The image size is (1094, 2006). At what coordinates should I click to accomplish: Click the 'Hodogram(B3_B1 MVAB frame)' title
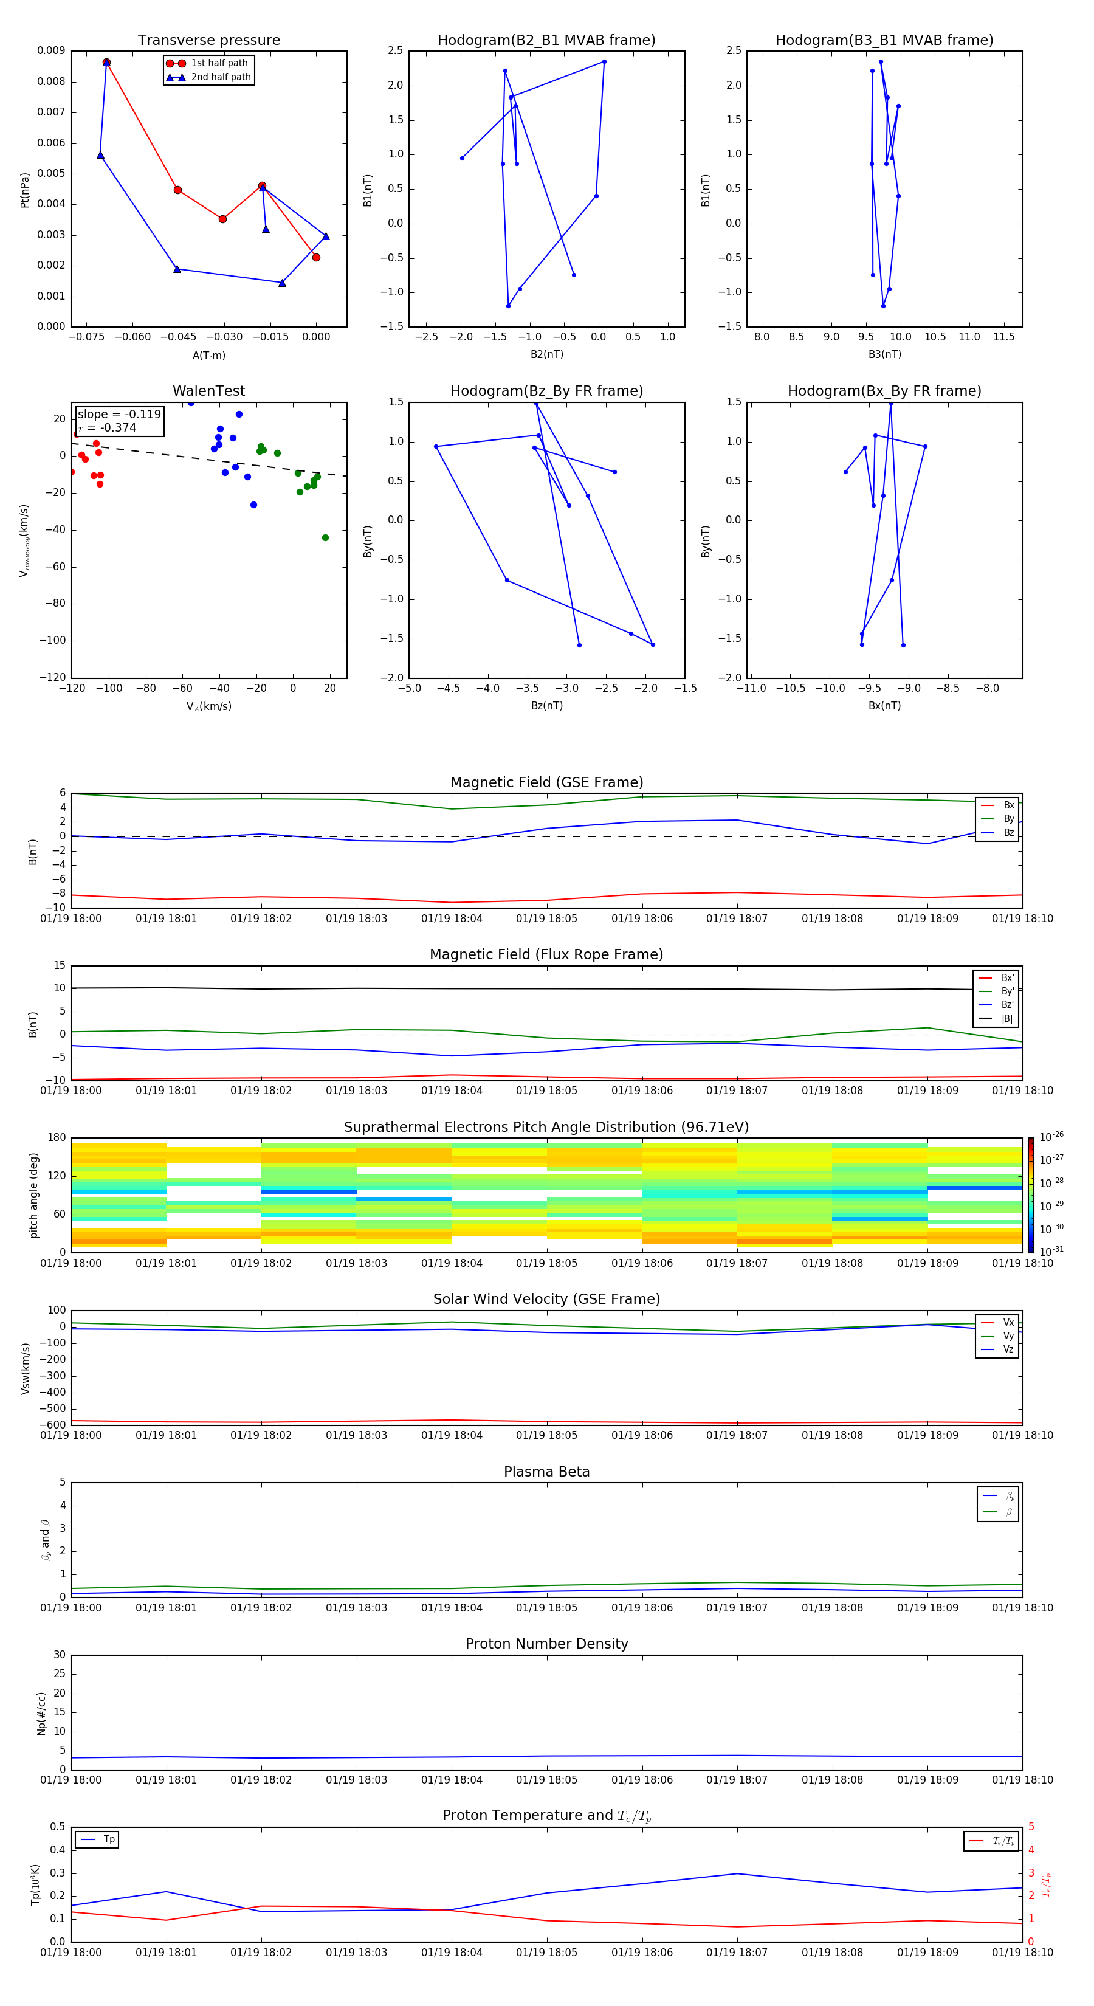[x=884, y=41]
